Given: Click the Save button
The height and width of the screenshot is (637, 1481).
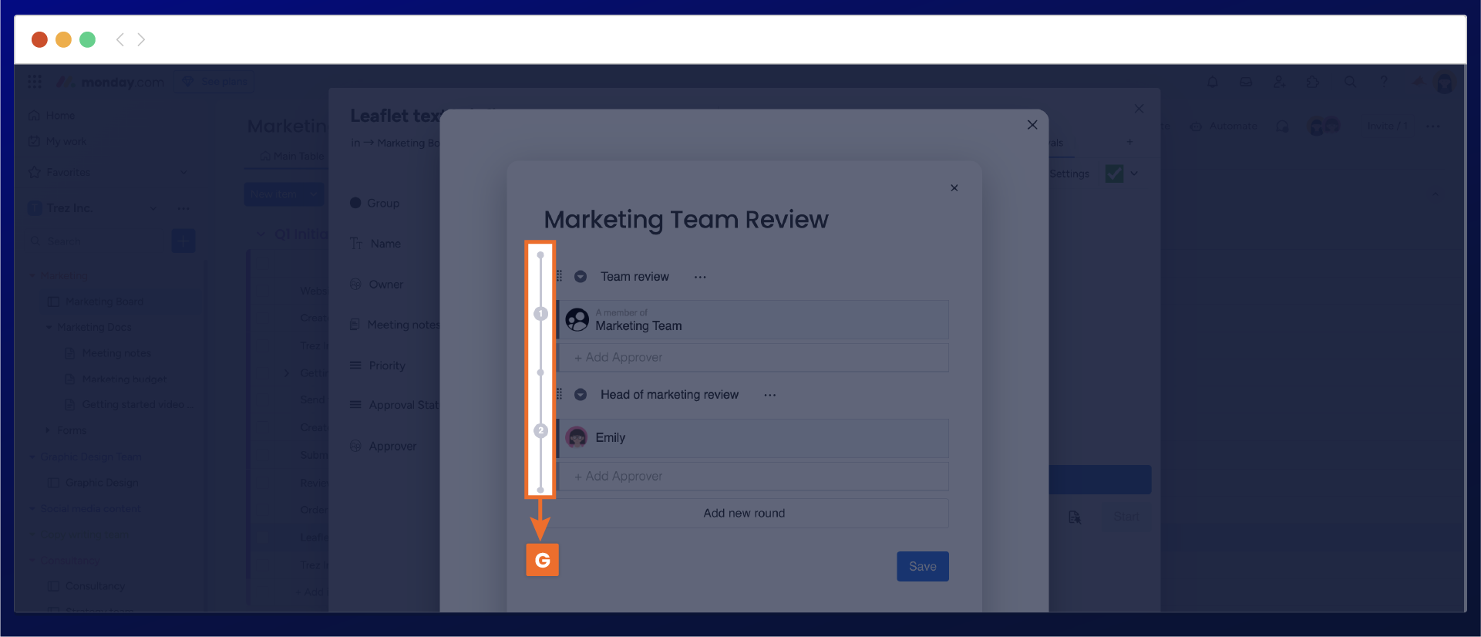Looking at the screenshot, I should pos(922,566).
